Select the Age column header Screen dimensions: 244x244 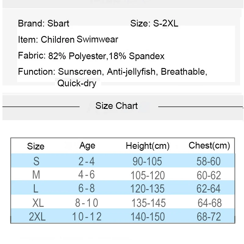pyautogui.click(x=87, y=146)
